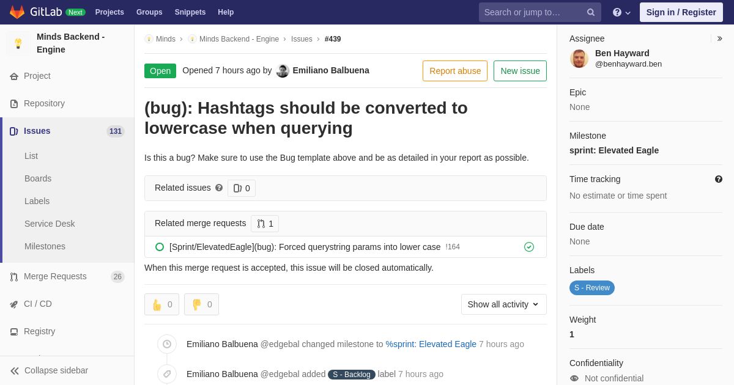Open the Project sidebar home icon
Viewport: 734px width, 385px height.
[14, 76]
